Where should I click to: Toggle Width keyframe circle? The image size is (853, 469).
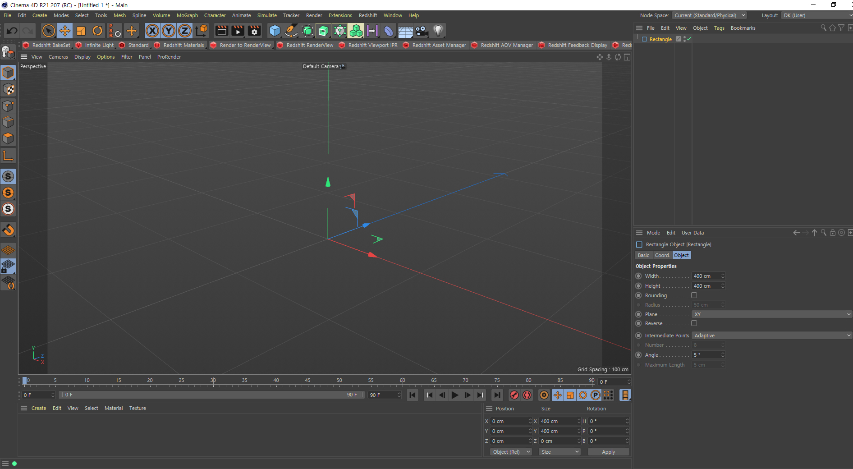click(638, 276)
